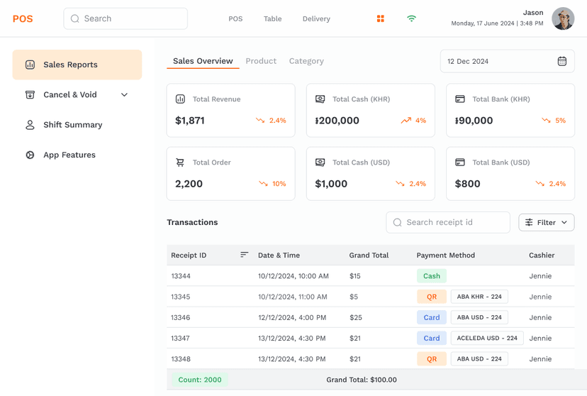The image size is (587, 396).
Task: Switch to the Product tab
Action: pos(261,61)
